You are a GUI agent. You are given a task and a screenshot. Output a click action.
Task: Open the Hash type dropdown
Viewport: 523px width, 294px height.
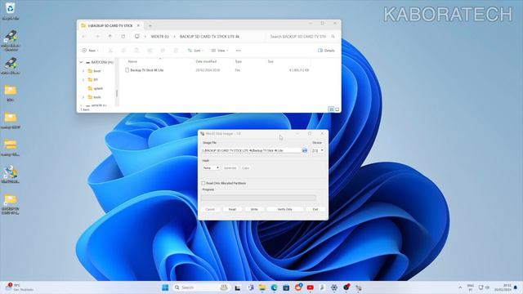pyautogui.click(x=211, y=168)
